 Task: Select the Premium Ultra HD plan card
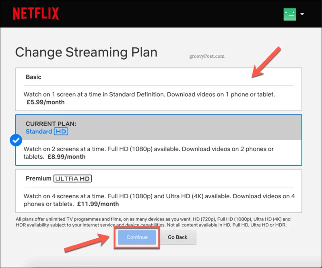click(159, 191)
